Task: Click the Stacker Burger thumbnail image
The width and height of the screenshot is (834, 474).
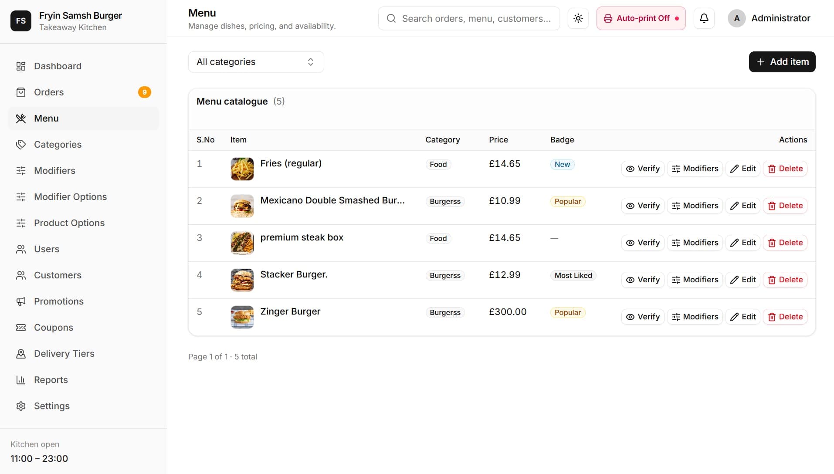Action: [x=242, y=280]
